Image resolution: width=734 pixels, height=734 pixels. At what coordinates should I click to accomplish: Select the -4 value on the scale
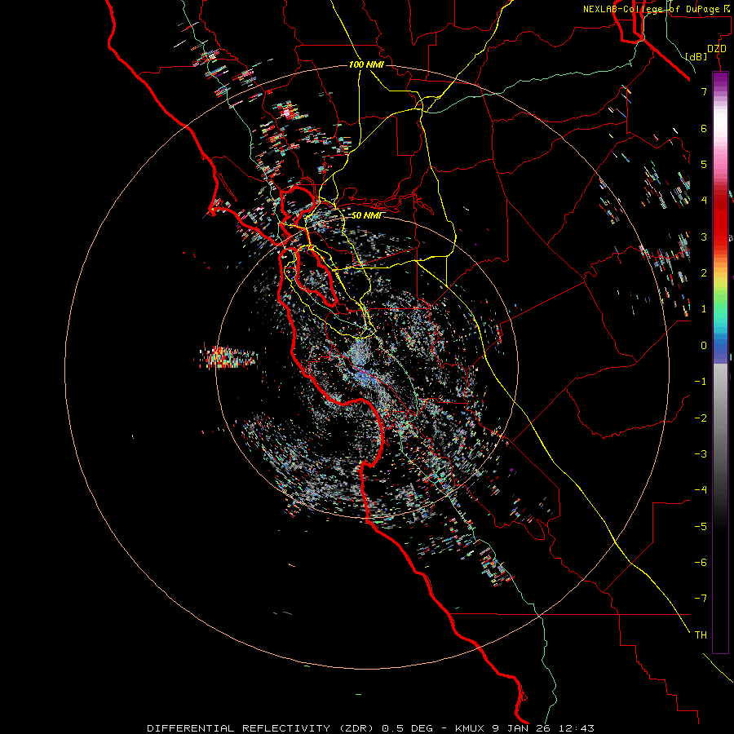tap(701, 489)
